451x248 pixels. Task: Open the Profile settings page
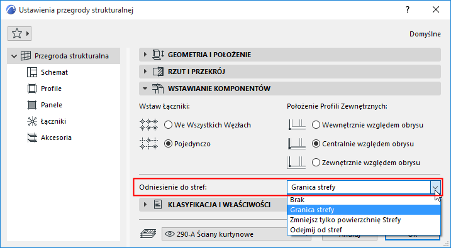pos(51,89)
